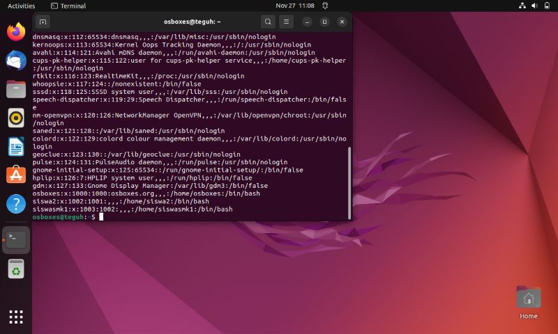Click the battery status icon

click(547, 6)
